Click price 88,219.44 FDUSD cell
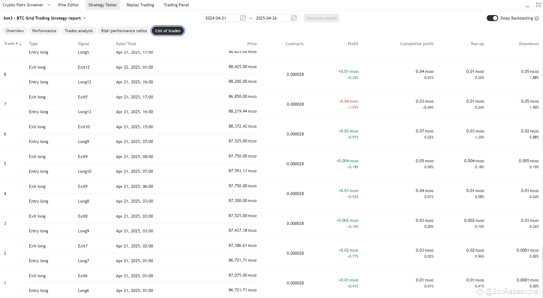 tap(243, 111)
